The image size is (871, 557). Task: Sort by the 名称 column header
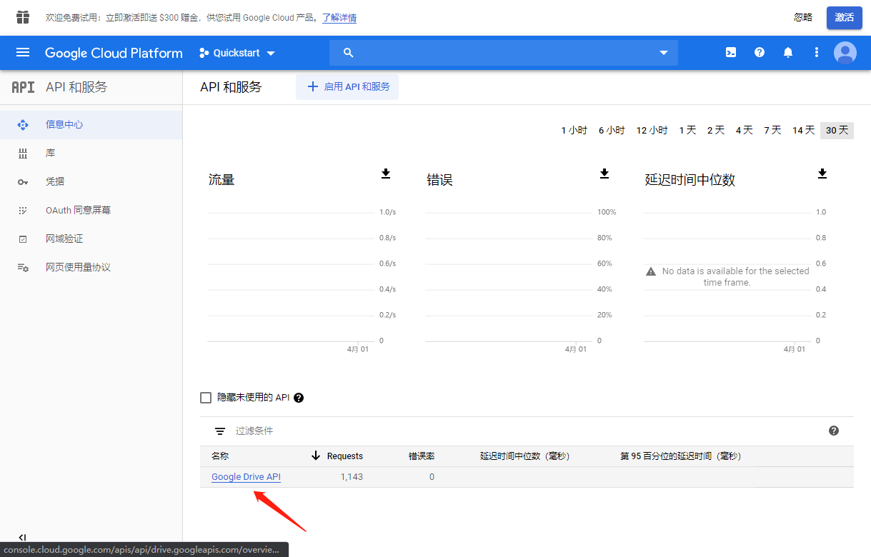point(220,456)
